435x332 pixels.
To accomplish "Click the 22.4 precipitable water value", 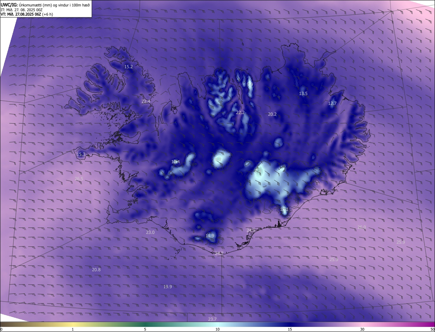I will pyautogui.click(x=146, y=102).
